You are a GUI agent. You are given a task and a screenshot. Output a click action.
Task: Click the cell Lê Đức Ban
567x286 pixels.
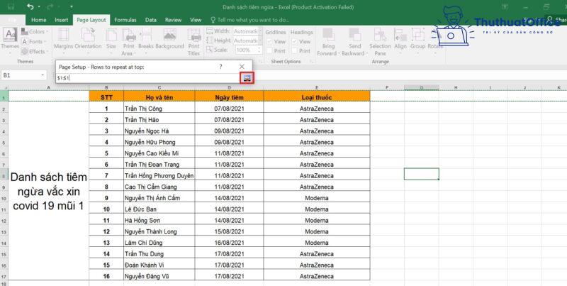click(x=159, y=209)
